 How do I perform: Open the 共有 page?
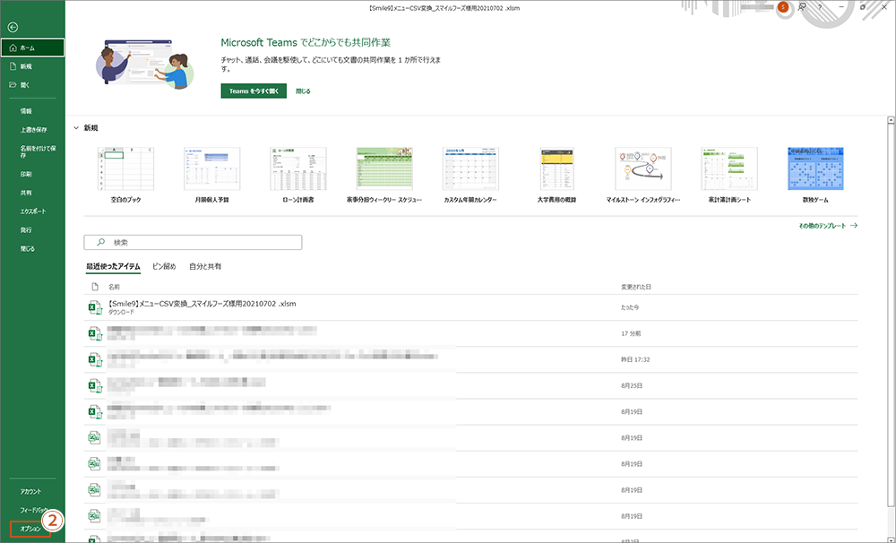click(x=26, y=193)
